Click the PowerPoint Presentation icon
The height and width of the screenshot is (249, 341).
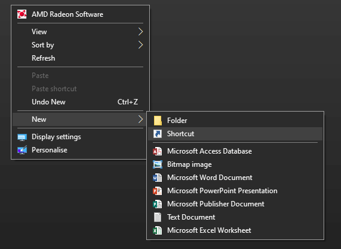(158, 191)
